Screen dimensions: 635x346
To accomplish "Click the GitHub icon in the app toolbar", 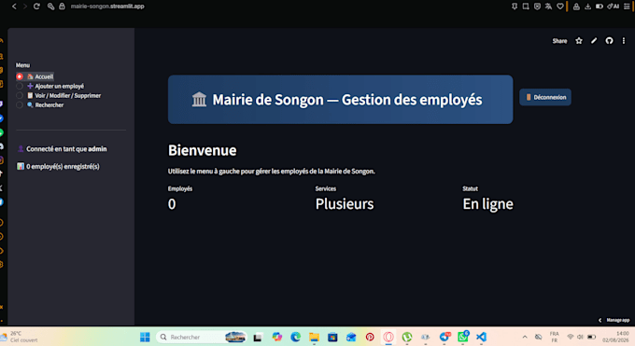I will 609,40.
